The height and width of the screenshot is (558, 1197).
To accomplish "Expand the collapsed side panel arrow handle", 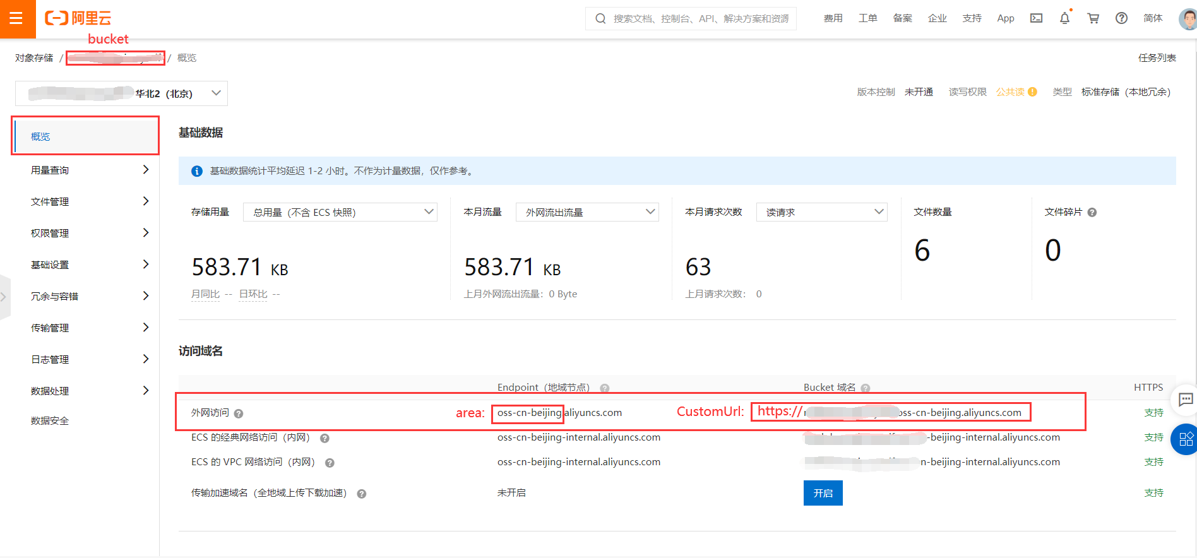I will (4, 296).
